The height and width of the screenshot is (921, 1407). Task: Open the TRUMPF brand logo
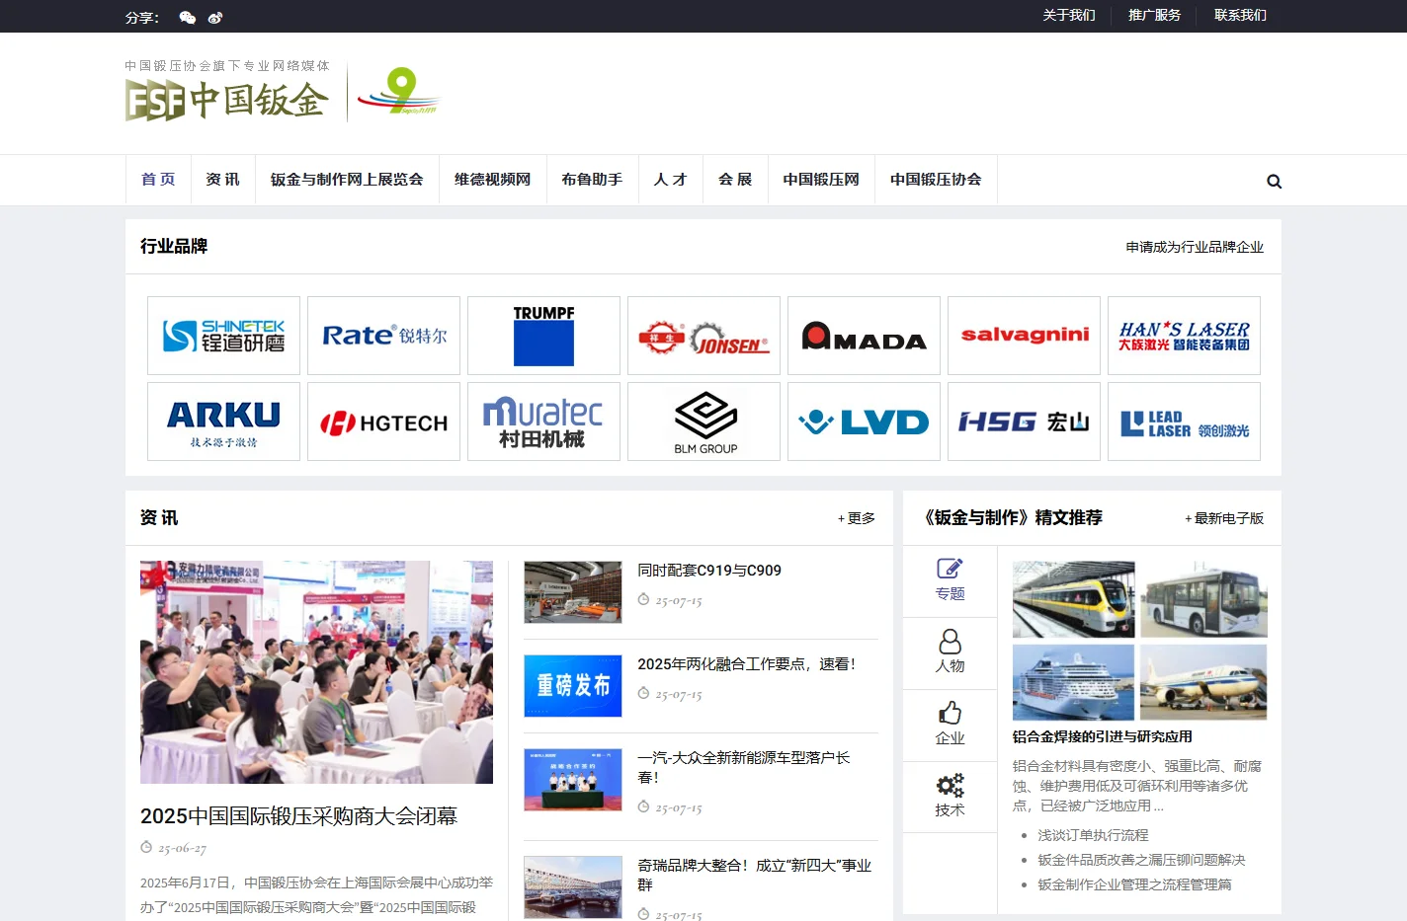[543, 336]
